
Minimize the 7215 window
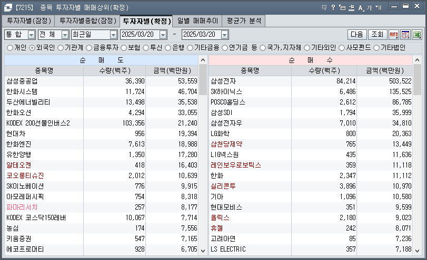394,6
